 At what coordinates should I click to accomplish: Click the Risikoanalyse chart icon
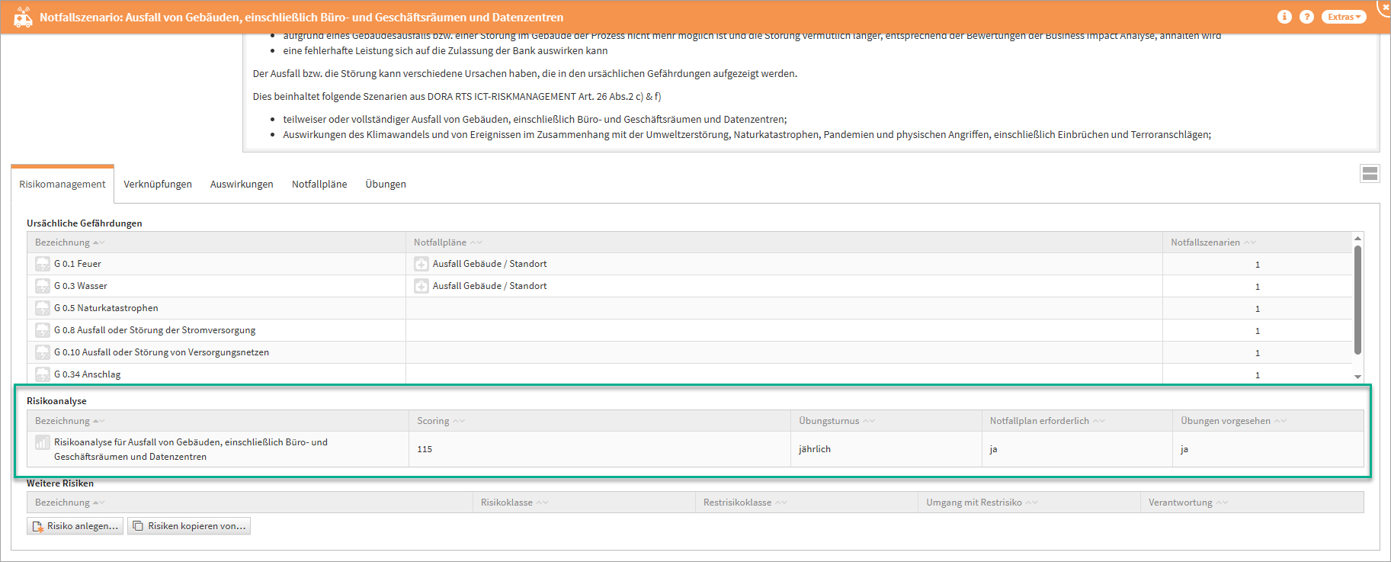[x=43, y=442]
